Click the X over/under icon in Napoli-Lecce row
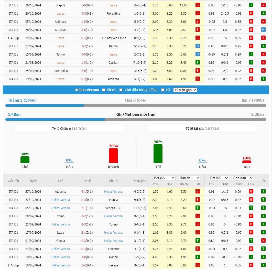This screenshot has height=270, width=272. coord(263,5)
